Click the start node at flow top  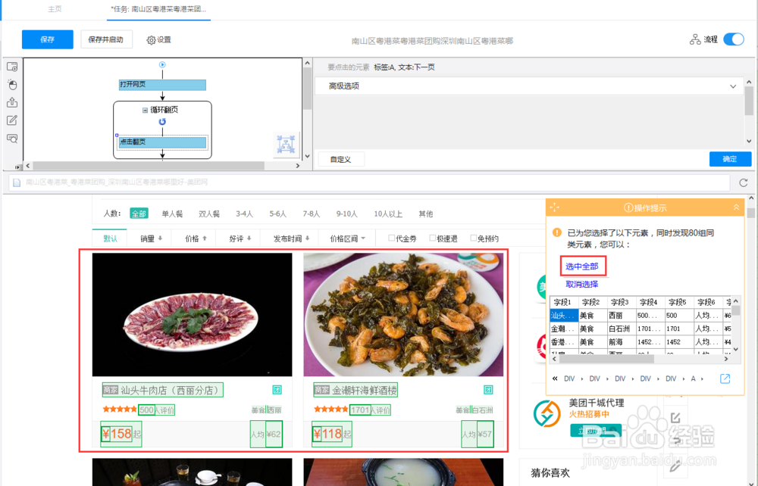click(162, 64)
